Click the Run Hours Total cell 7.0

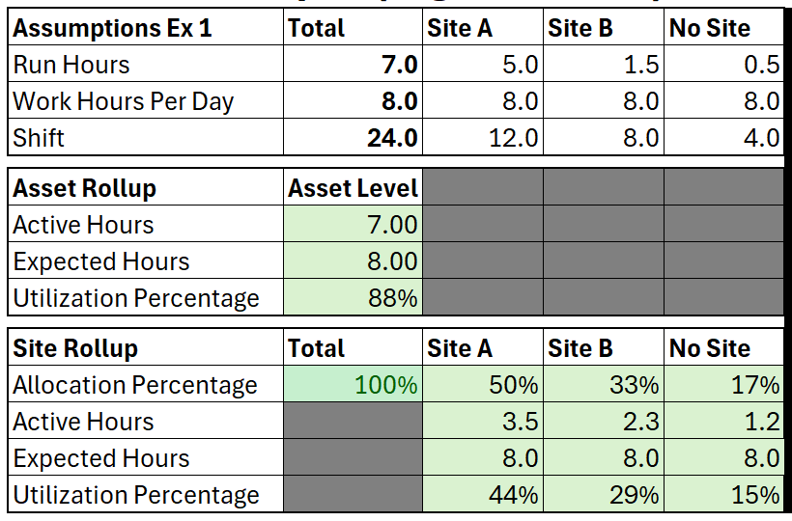(x=353, y=64)
